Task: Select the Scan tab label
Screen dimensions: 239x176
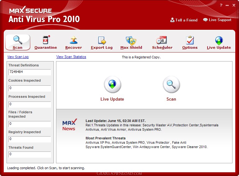Action: (x=17, y=47)
